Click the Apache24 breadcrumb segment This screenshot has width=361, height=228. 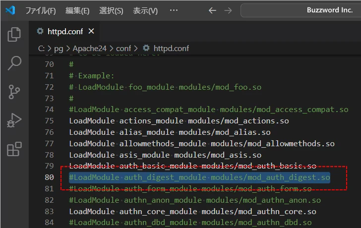90,48
